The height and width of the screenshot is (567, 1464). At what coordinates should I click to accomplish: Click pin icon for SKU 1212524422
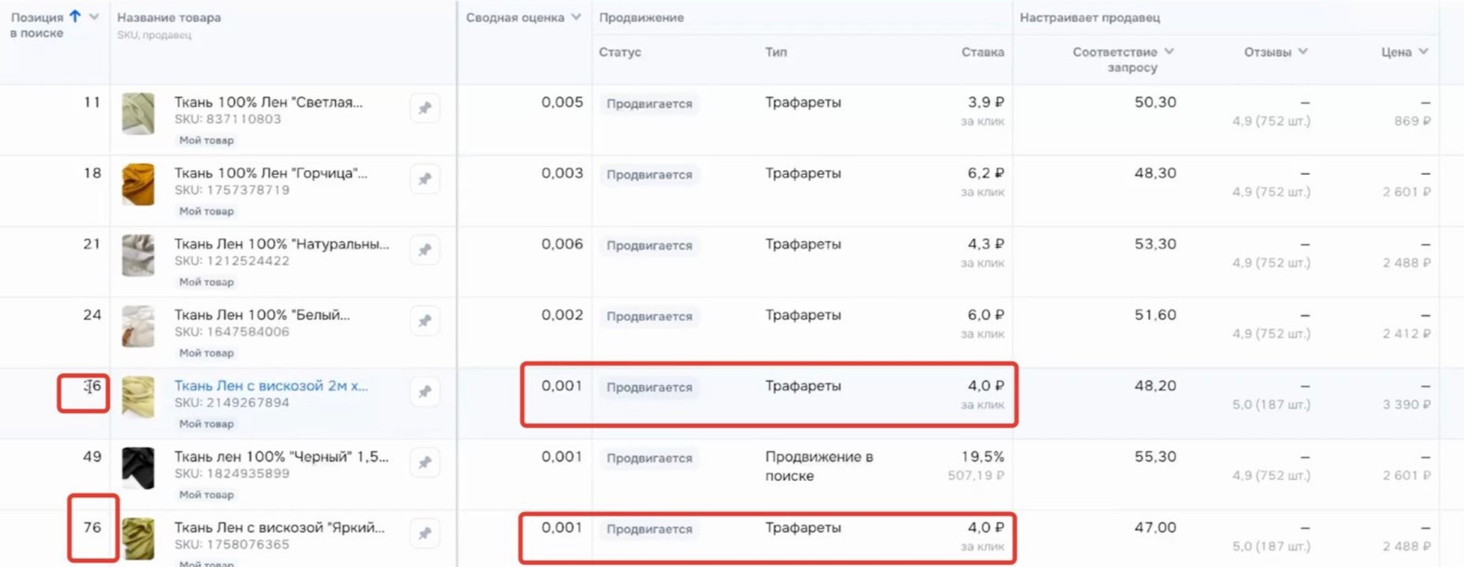425,250
